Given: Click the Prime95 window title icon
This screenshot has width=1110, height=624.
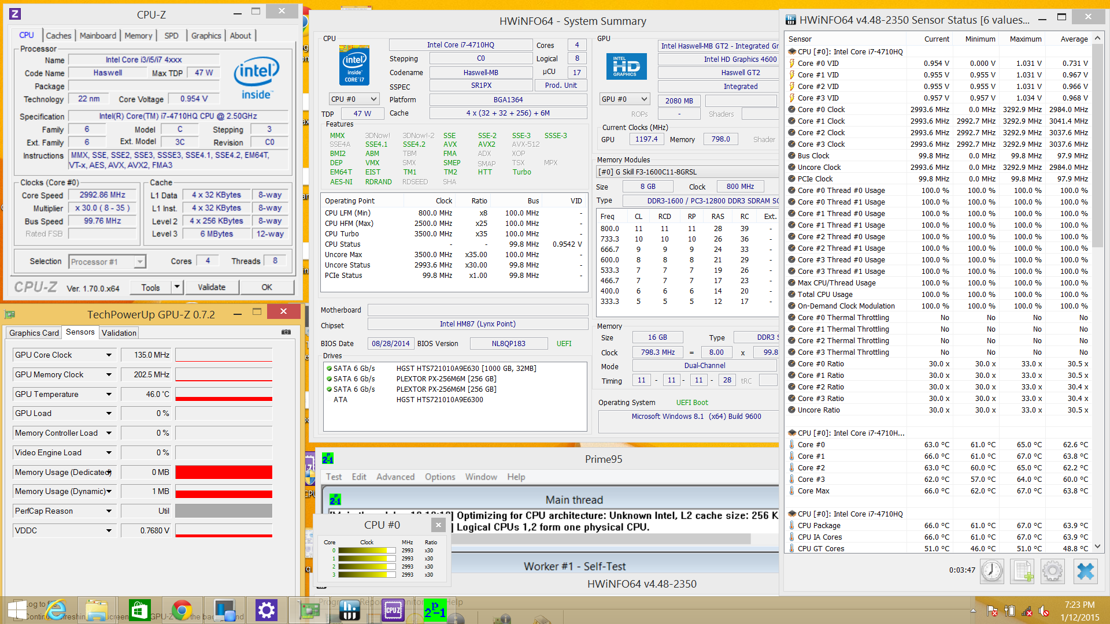Looking at the screenshot, I should click(328, 459).
